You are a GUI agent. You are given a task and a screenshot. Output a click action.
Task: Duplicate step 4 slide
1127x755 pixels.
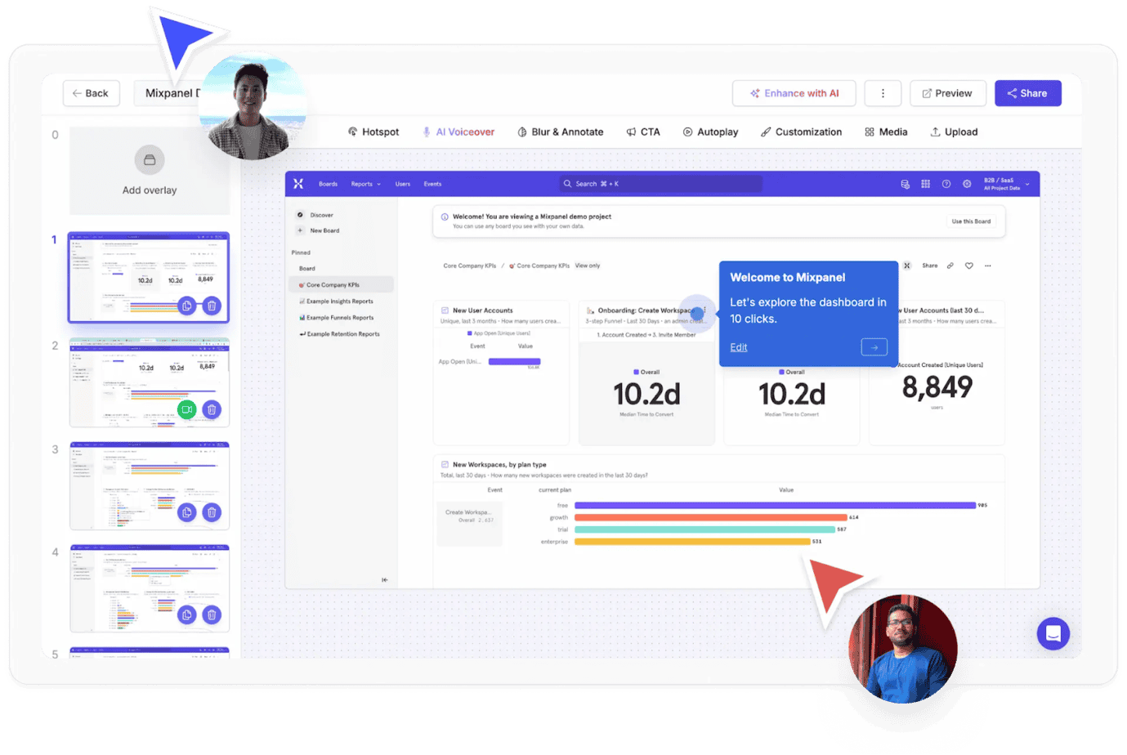[x=187, y=614]
